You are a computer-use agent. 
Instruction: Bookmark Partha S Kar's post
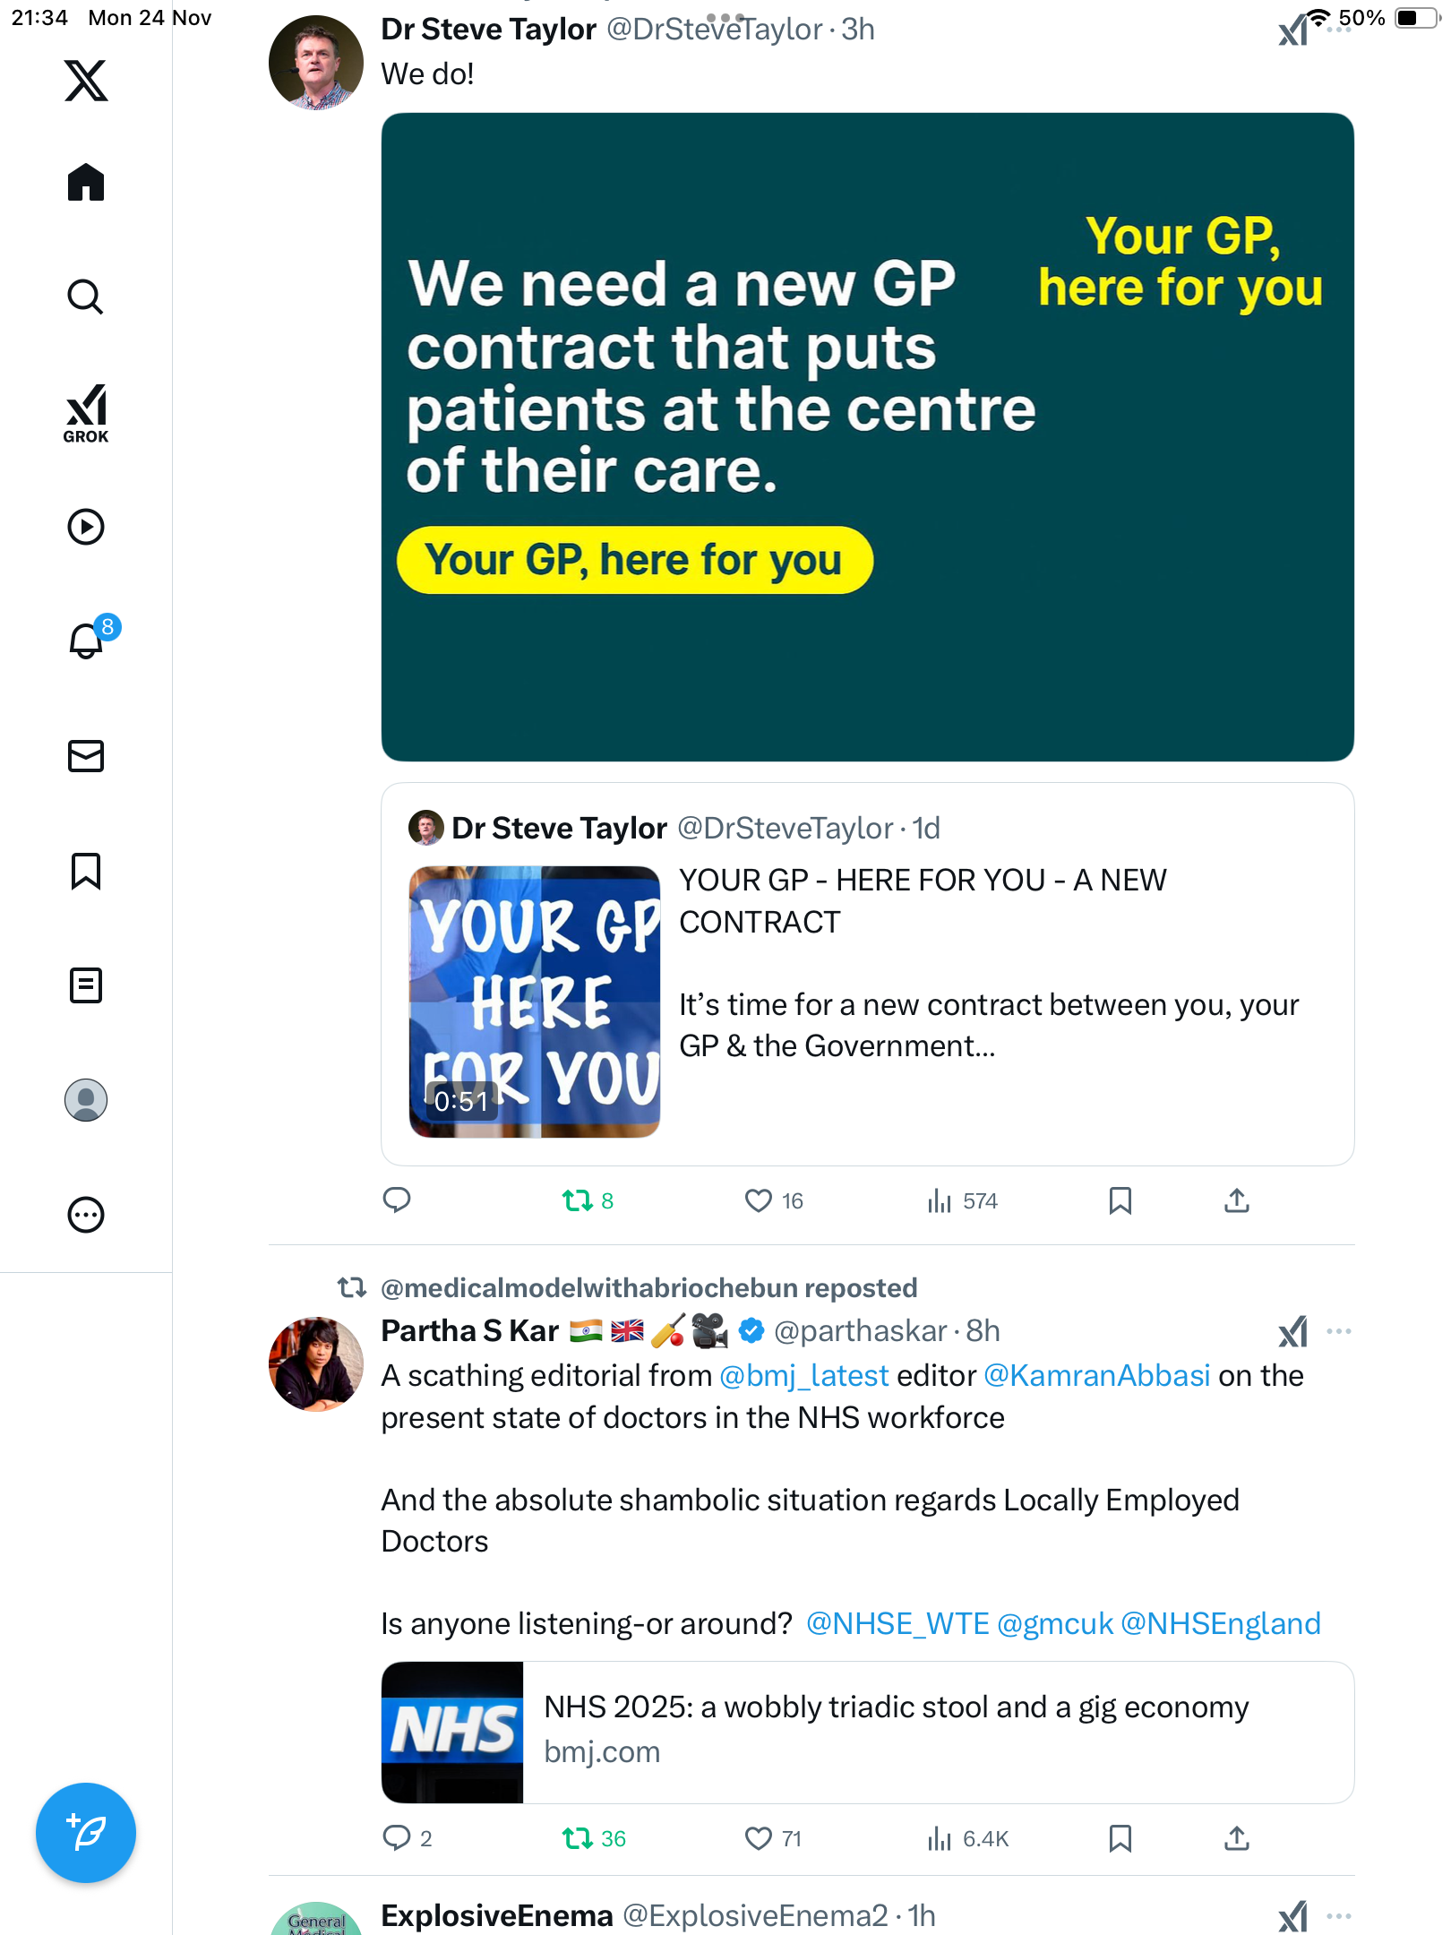coord(1120,1838)
